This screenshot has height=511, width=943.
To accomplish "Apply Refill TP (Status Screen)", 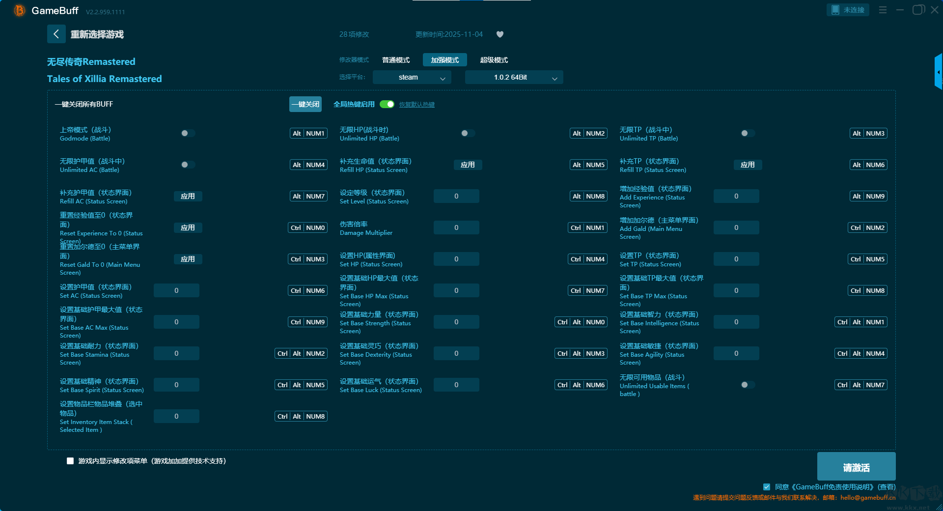I will [748, 165].
